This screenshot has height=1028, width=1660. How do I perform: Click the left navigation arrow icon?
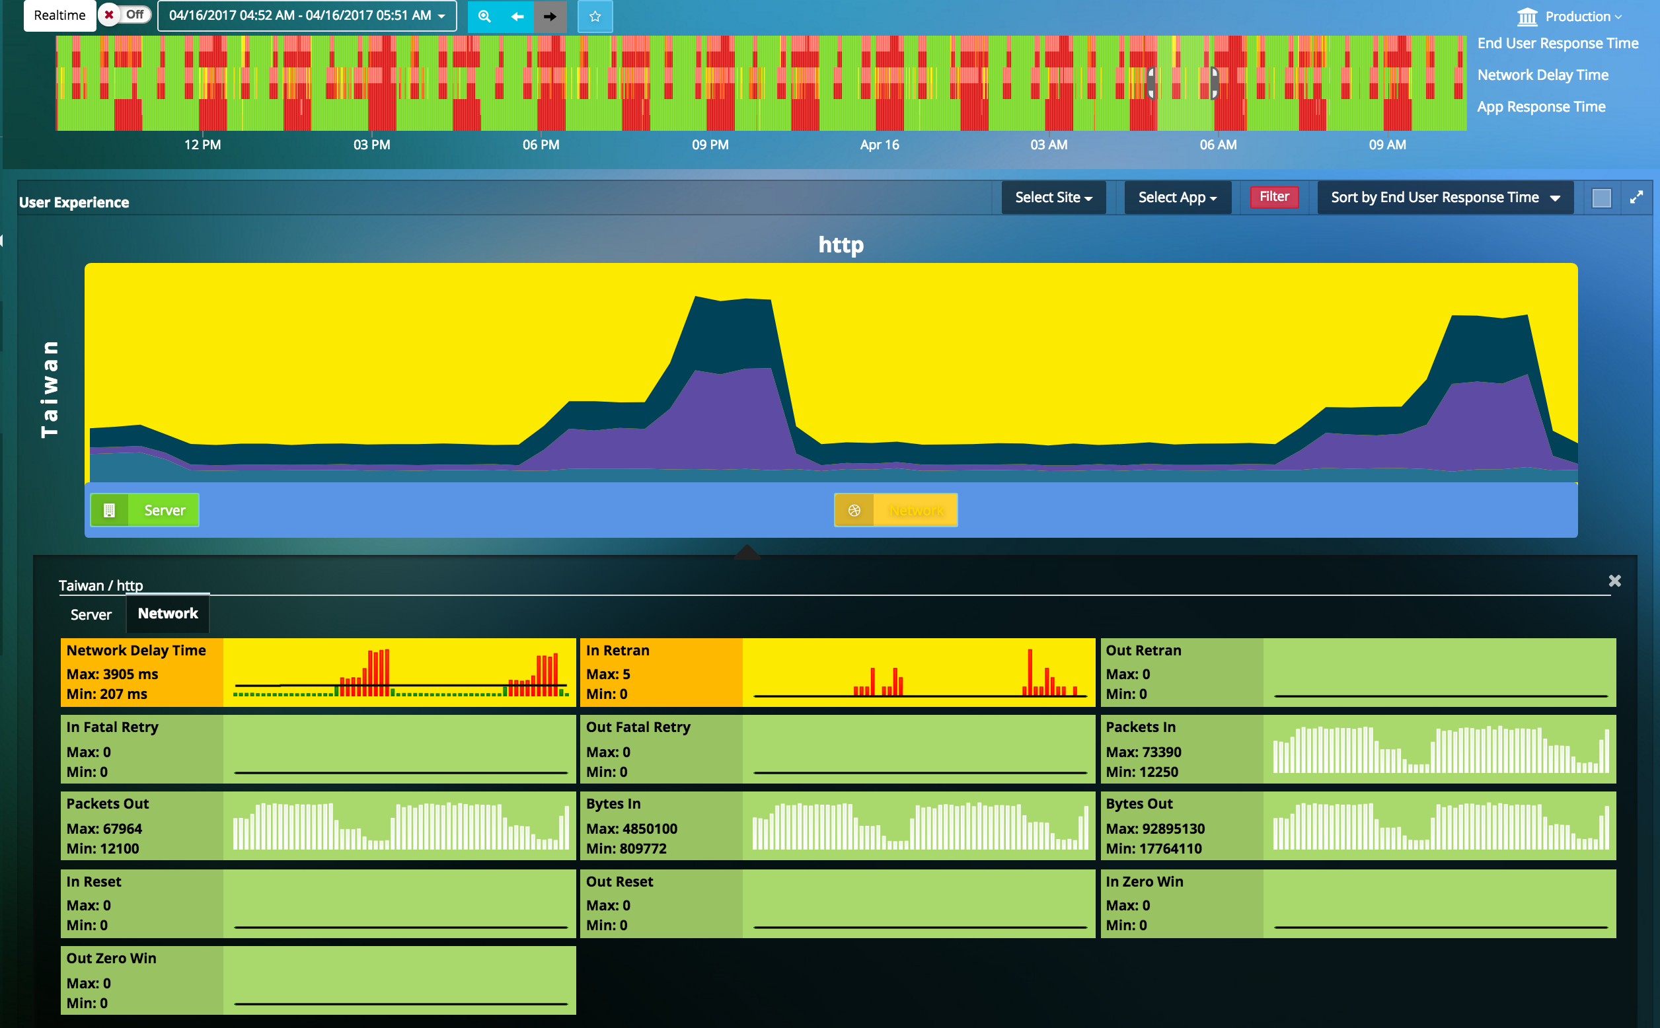516,15
